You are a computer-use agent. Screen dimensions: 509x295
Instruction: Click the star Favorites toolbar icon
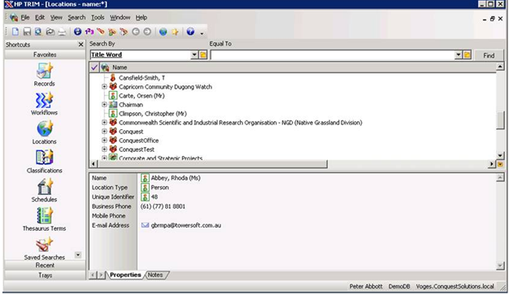pos(175,32)
